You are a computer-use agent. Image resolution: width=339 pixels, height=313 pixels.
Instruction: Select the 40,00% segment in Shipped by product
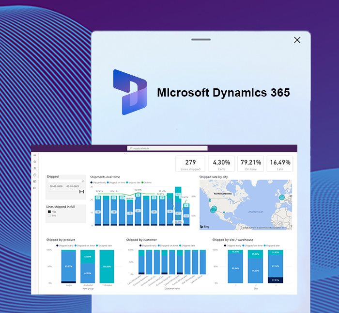coord(88,256)
